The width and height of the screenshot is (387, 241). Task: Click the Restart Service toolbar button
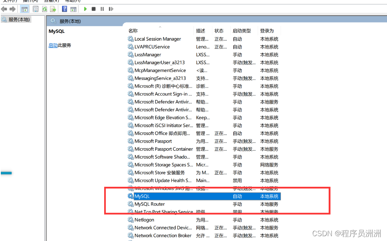click(111, 9)
